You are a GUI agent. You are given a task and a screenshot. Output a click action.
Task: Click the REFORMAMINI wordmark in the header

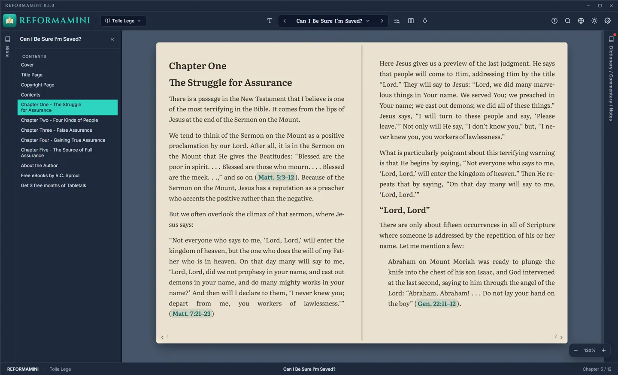[x=55, y=21]
